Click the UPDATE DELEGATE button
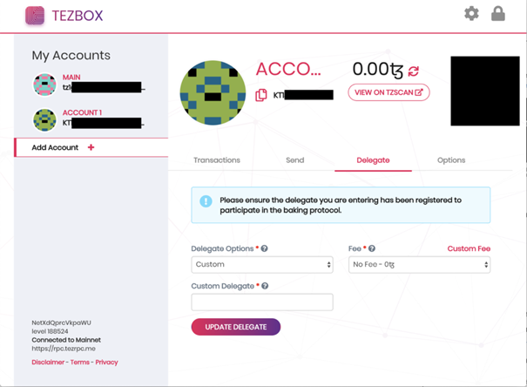 236,327
